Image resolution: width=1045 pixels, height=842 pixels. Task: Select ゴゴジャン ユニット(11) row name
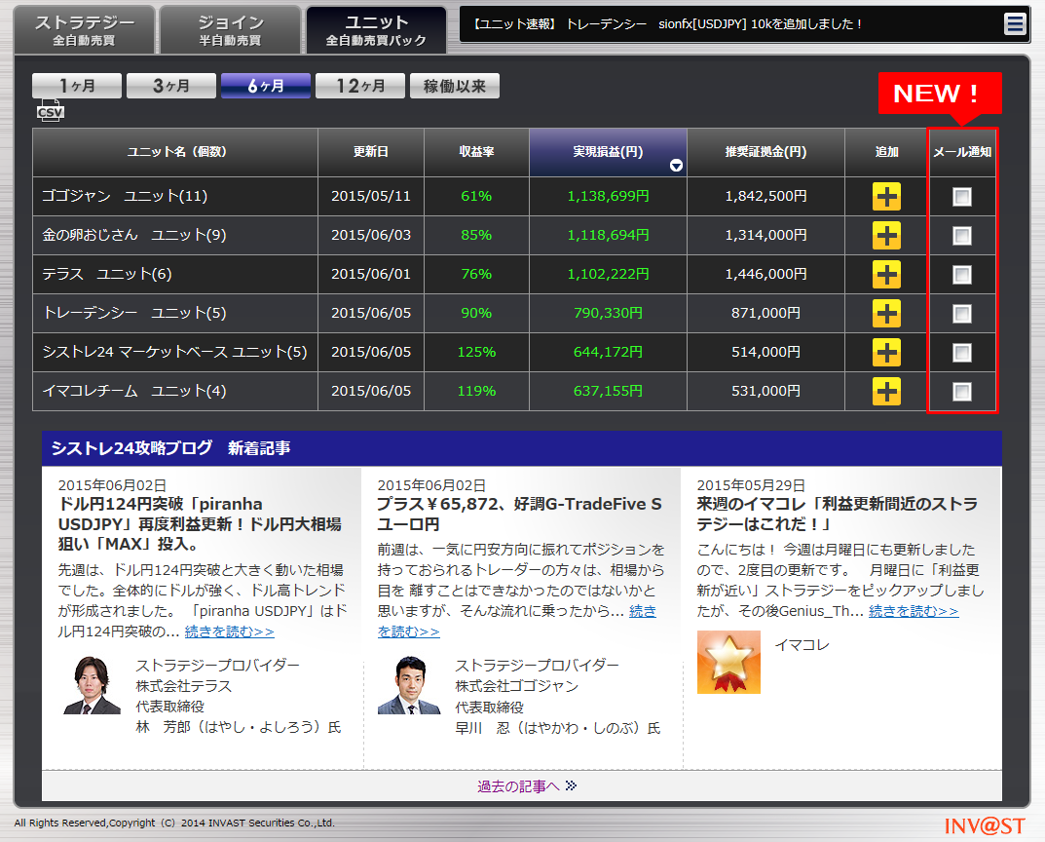point(125,196)
